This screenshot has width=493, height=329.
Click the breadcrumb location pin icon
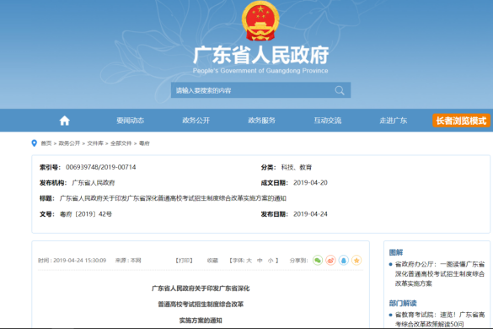click(x=35, y=143)
